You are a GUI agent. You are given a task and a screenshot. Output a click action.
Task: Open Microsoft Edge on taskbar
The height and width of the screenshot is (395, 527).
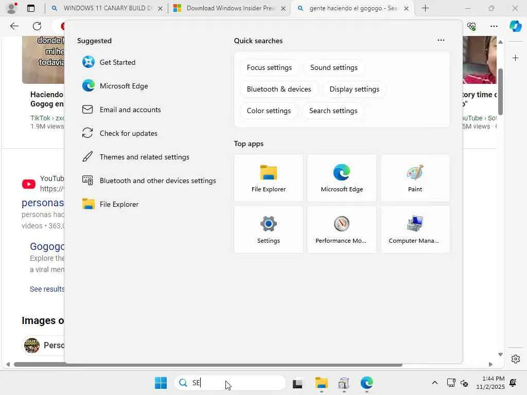[366, 383]
